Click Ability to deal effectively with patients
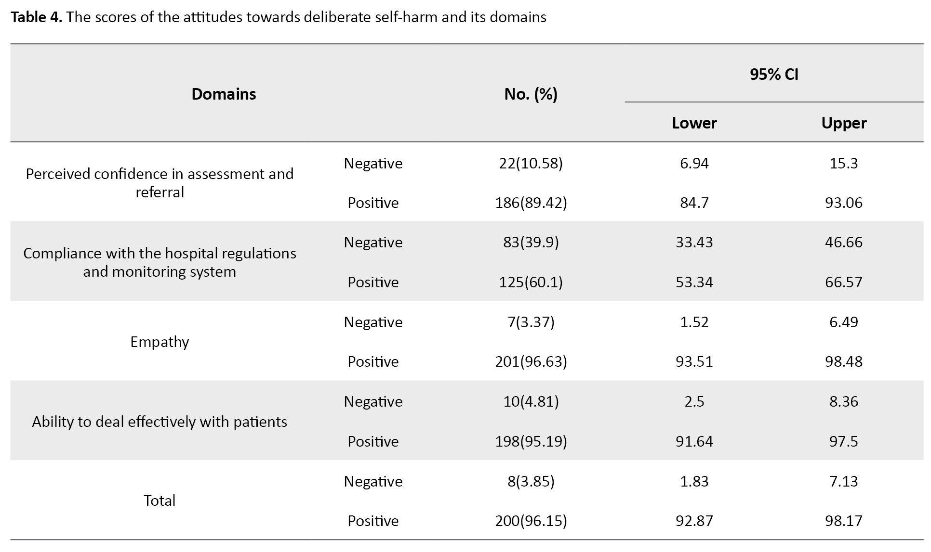Image resolution: width=931 pixels, height=552 pixels. tap(160, 422)
